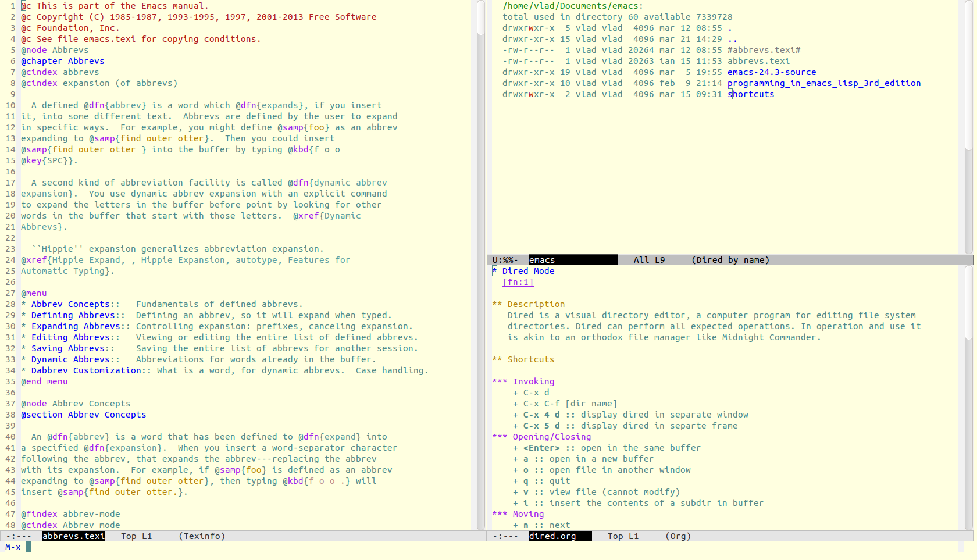Image resolution: width=977 pixels, height=560 pixels.
Task: Click scrollbar of dired.org window
Action: (968, 398)
